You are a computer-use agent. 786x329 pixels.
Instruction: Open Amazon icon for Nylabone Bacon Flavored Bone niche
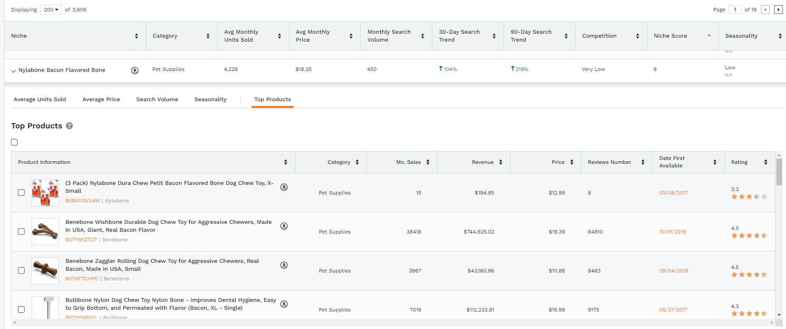[135, 70]
